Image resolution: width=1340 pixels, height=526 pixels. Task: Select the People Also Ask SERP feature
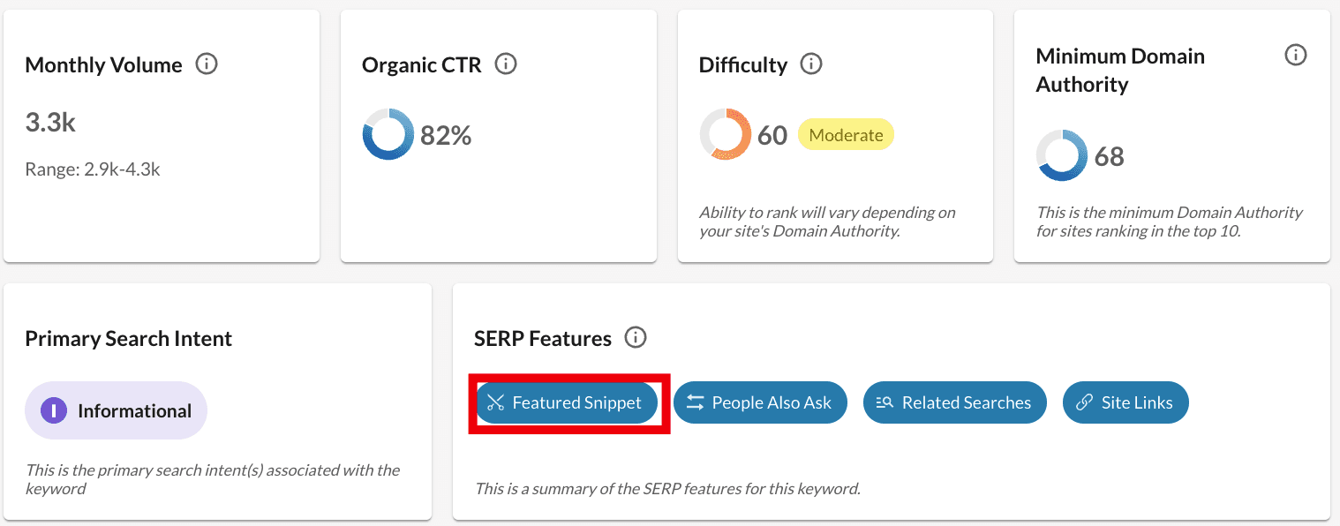point(760,402)
